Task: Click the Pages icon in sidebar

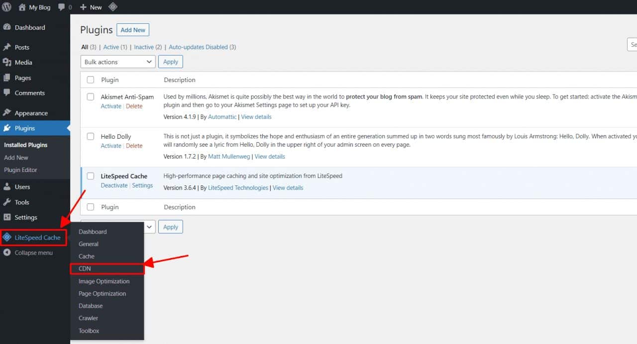Action: [x=7, y=78]
